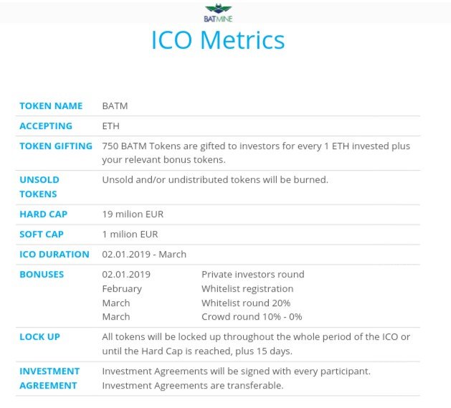The image size is (451, 408).
Task: Click the unsold tokens burned text
Action: pos(215,180)
